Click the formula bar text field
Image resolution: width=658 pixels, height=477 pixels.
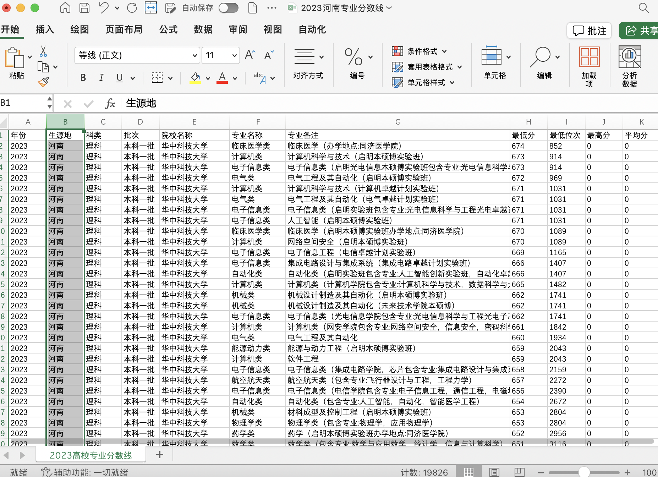point(390,103)
